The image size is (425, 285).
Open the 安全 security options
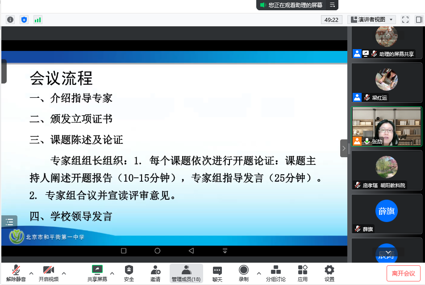tap(129, 273)
